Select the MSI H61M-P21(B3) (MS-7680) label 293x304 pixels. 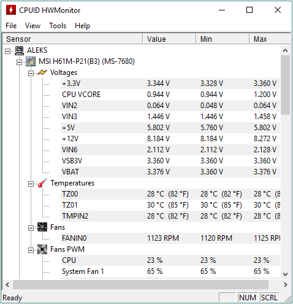86,61
